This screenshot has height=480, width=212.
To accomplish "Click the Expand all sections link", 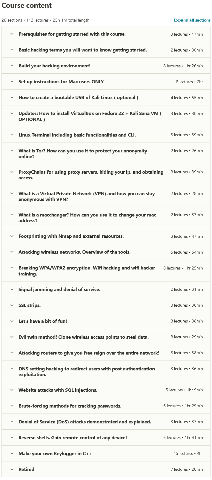I will [x=192, y=20].
